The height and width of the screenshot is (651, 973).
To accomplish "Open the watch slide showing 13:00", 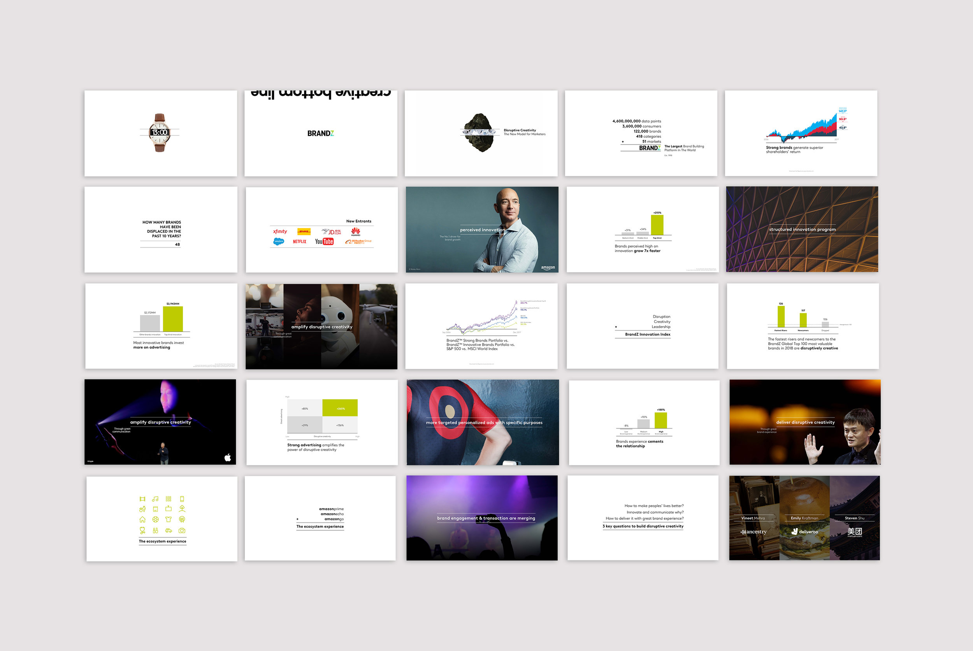I will 161,133.
